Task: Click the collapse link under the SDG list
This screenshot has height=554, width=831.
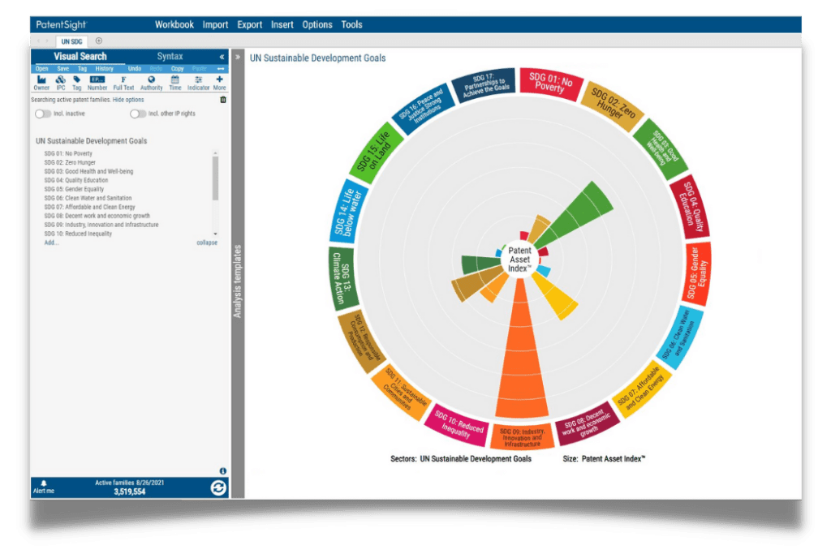Action: 207,243
